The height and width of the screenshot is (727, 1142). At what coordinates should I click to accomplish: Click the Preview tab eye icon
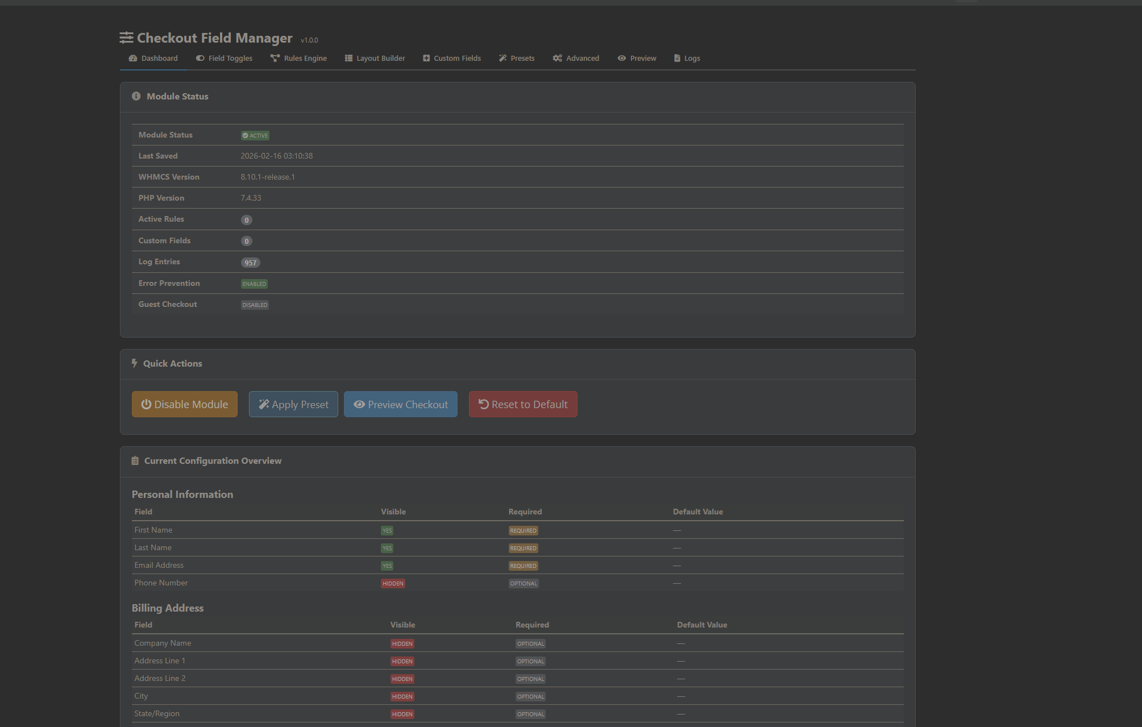pos(622,59)
